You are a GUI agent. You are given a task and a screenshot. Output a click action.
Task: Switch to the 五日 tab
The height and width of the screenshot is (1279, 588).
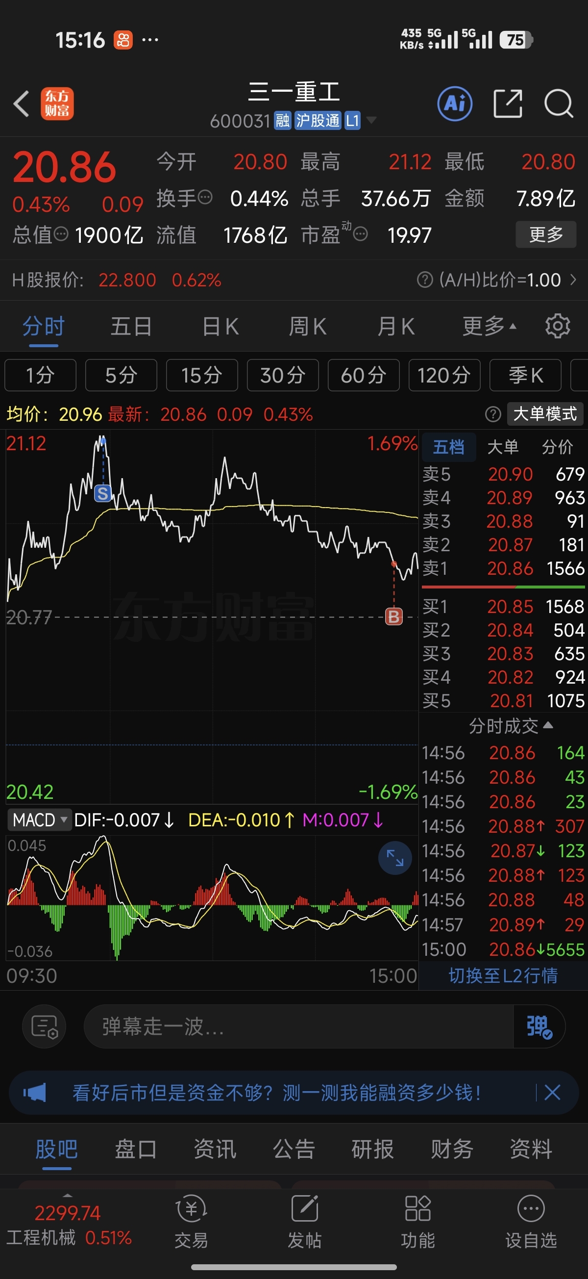131,326
